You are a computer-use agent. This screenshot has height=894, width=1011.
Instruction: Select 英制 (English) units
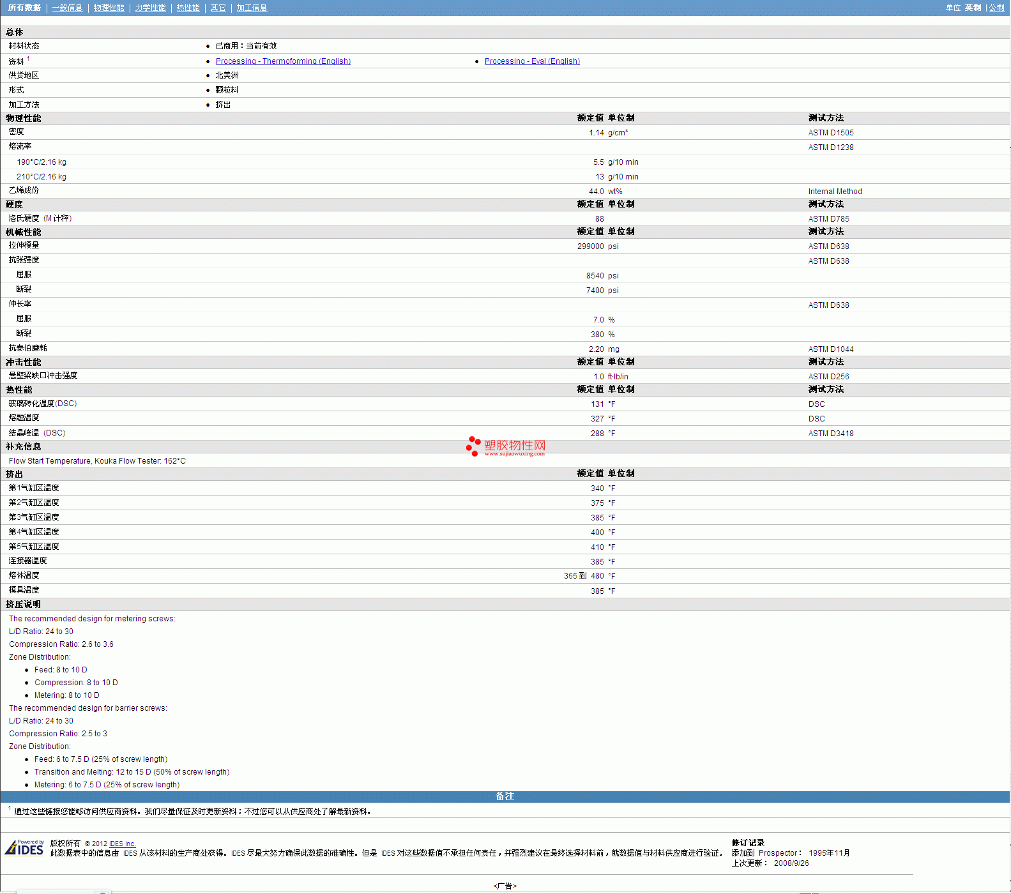click(x=973, y=8)
